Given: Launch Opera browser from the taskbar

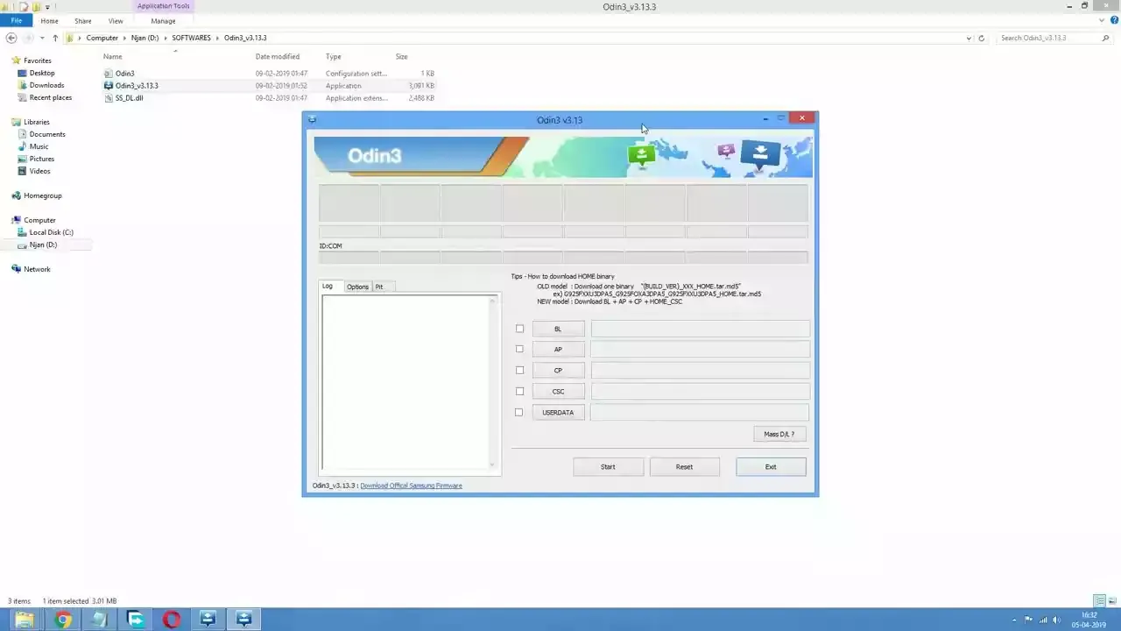Looking at the screenshot, I should 172,620.
